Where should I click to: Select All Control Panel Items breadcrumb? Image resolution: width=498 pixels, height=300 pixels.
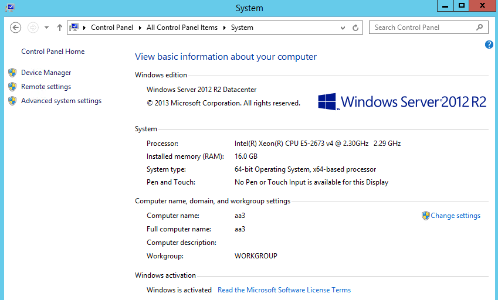[x=182, y=28]
